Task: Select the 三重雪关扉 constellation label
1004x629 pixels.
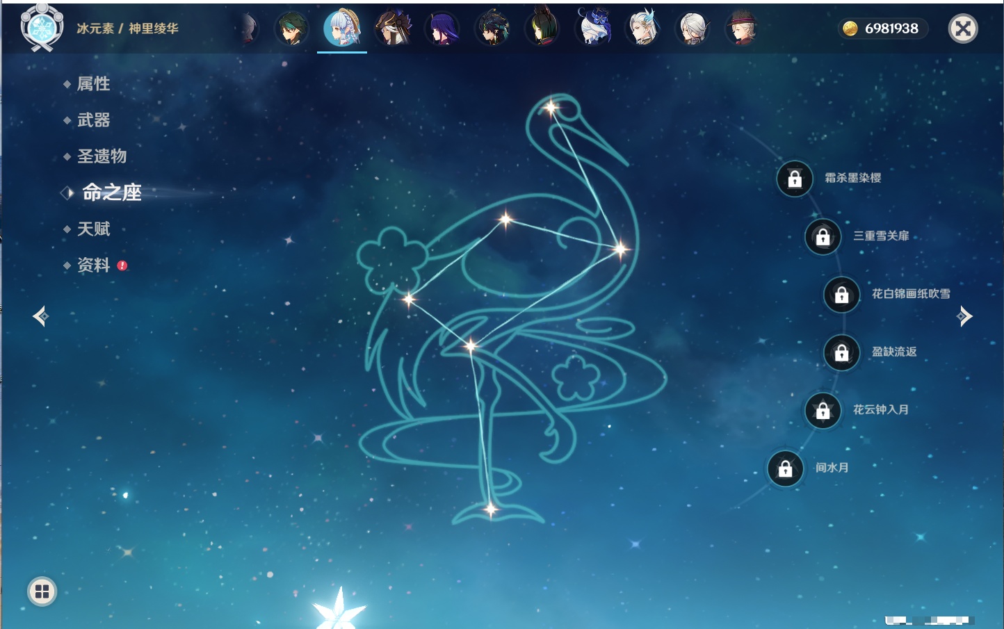Action: [x=882, y=236]
